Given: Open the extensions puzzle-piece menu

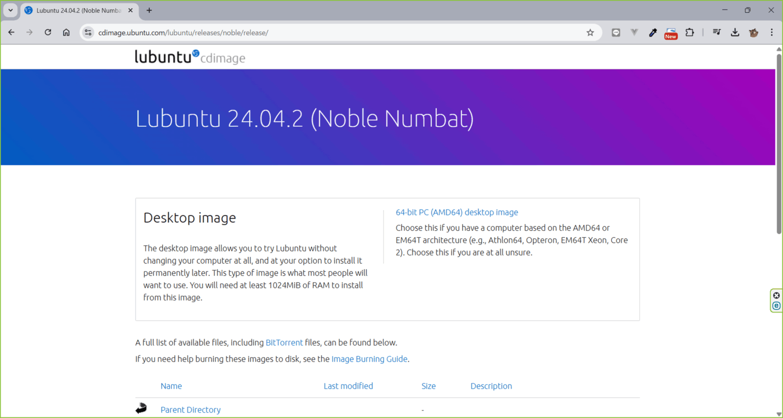Looking at the screenshot, I should pyautogui.click(x=690, y=32).
